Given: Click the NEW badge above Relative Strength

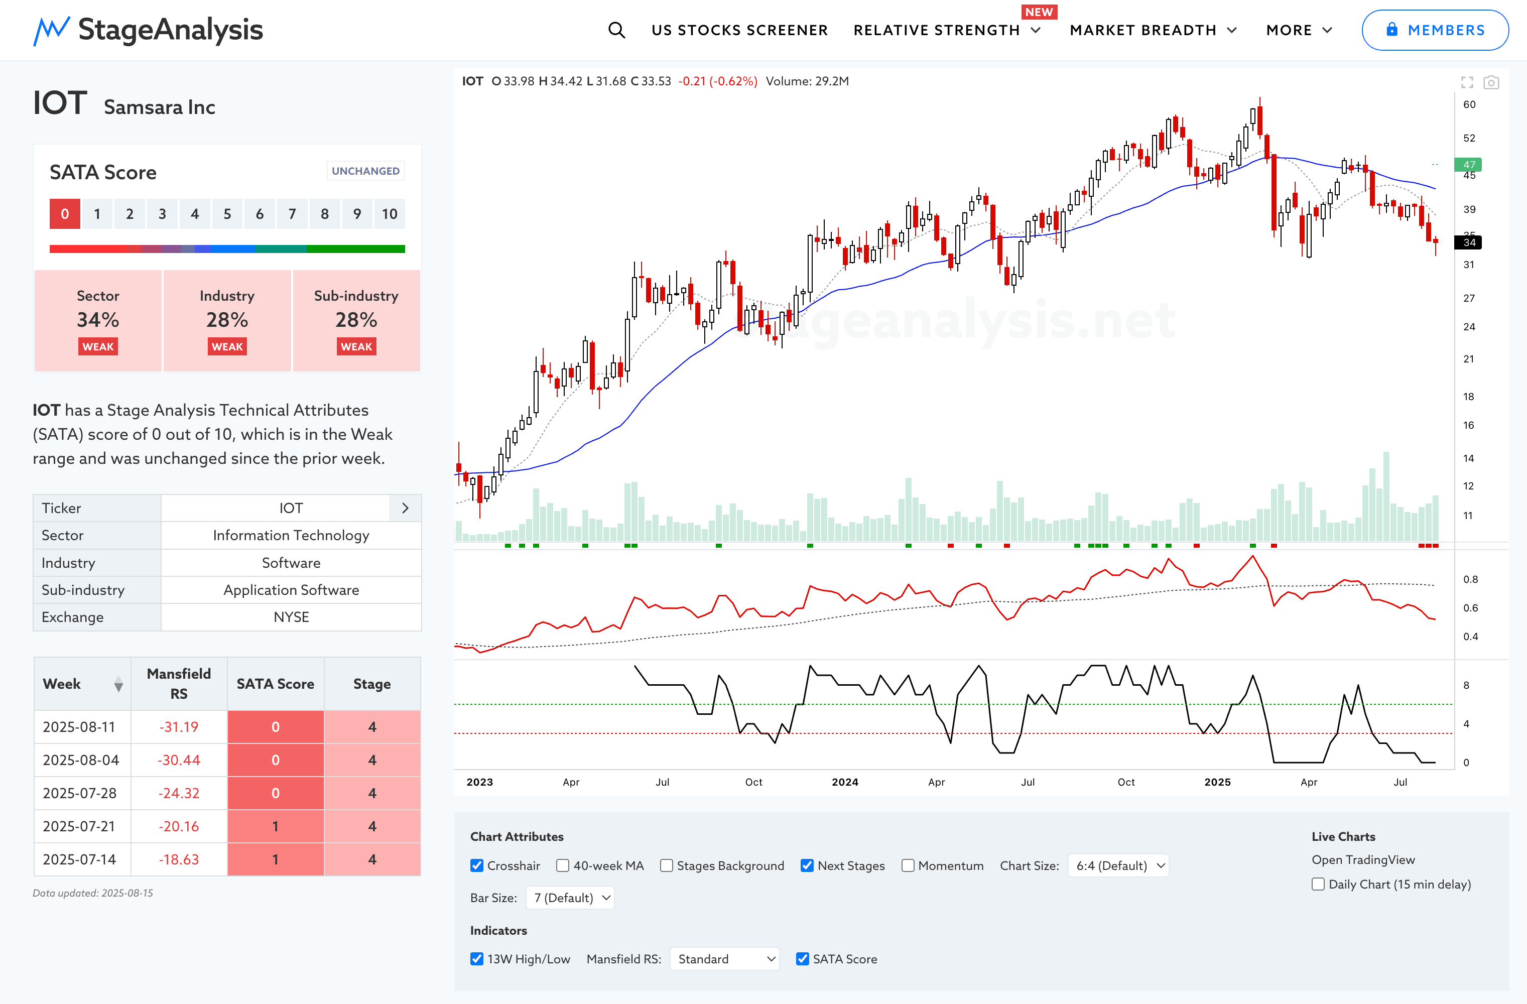Looking at the screenshot, I should 1039,12.
